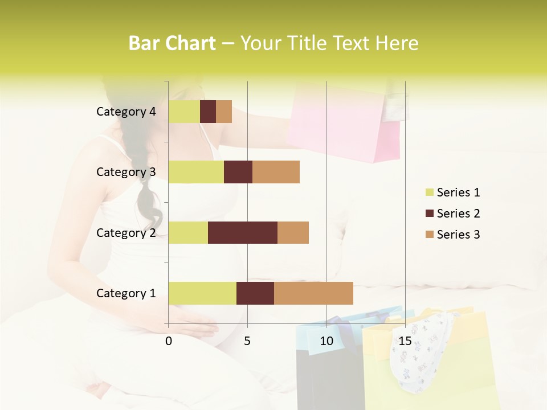547x410 pixels.
Task: Click the horizontal axis value 15
Action: (405, 341)
